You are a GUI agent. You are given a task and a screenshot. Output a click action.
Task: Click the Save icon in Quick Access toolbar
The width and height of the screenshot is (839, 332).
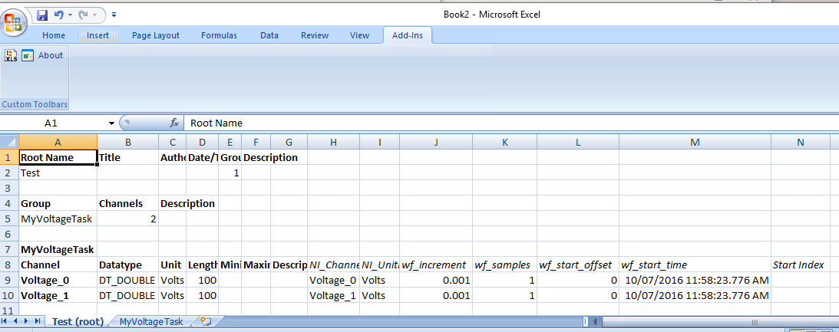click(x=42, y=15)
